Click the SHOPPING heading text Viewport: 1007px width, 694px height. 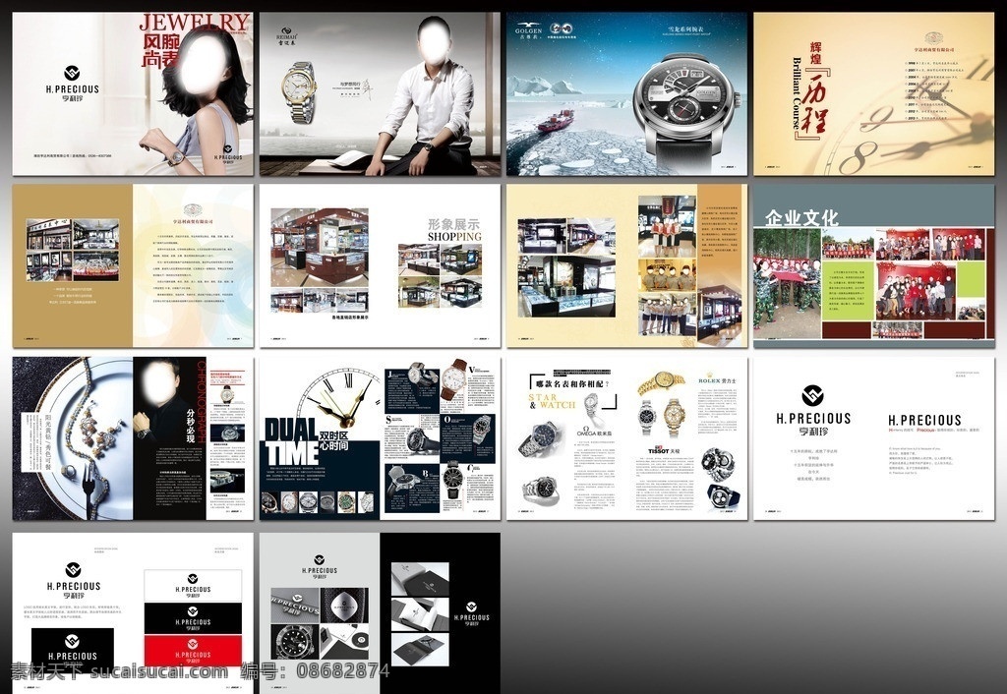point(454,237)
